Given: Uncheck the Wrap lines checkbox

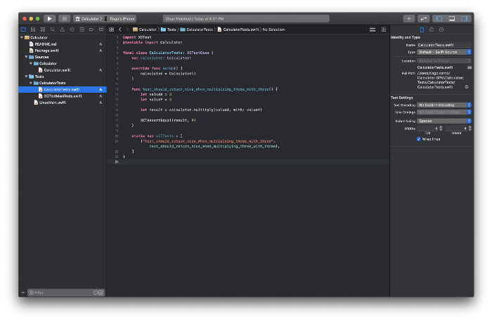Looking at the screenshot, I should pyautogui.click(x=419, y=139).
